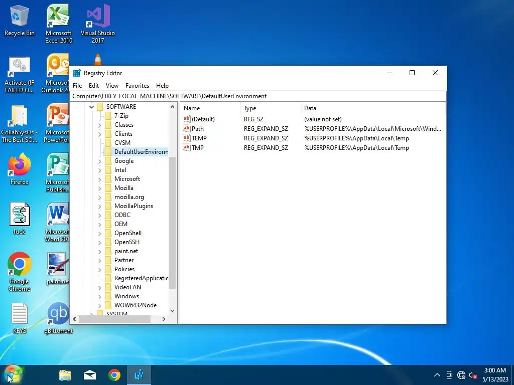This screenshot has height=385, width=514.
Task: Select qBittorrent desktop shortcut
Action: pos(58,318)
